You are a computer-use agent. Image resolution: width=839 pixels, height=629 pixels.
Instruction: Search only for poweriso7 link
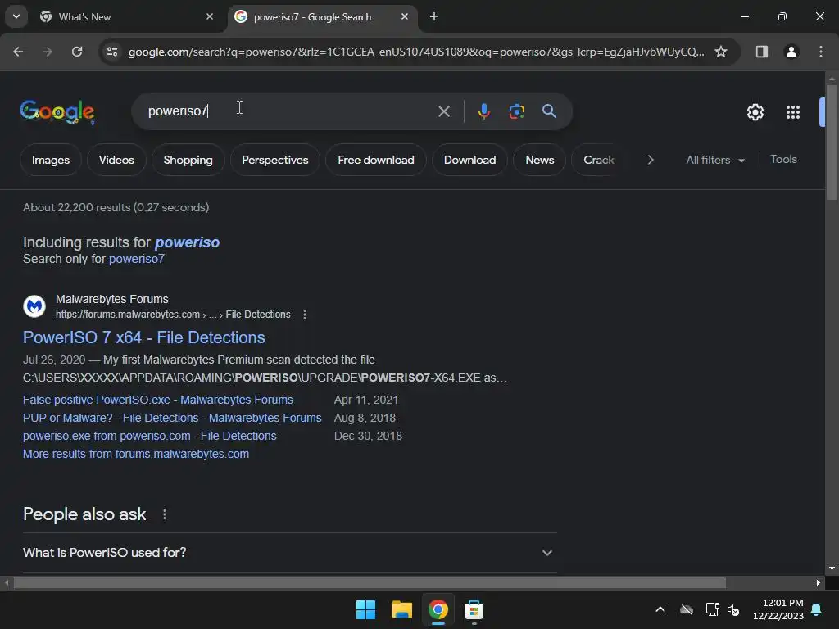pyautogui.click(x=137, y=259)
